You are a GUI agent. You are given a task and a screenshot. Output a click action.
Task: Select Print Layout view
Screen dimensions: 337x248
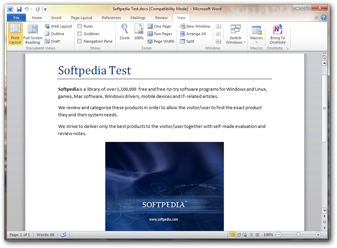pyautogui.click(x=15, y=34)
